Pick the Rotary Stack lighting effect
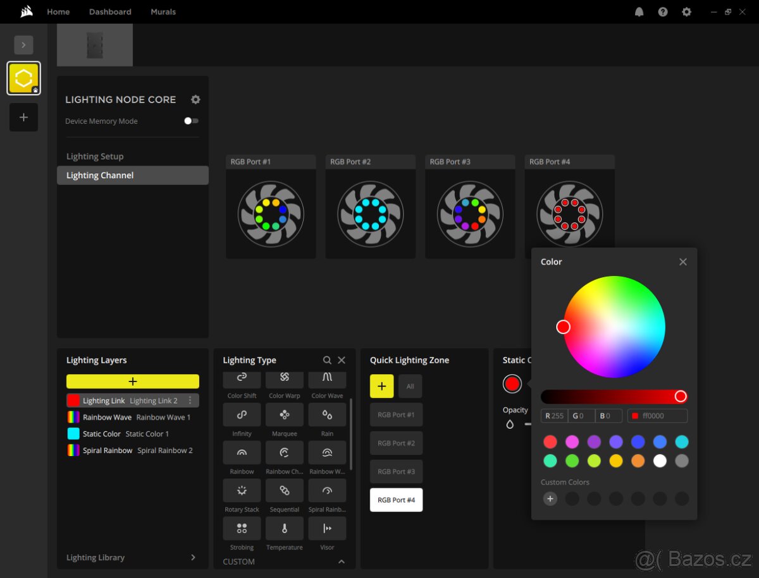This screenshot has width=759, height=578. 242,491
